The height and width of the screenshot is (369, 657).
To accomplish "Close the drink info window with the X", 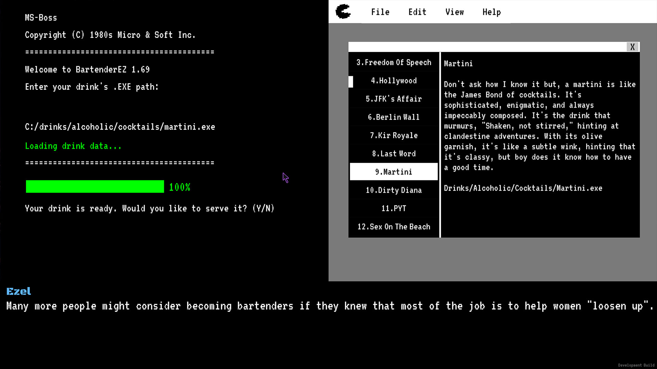I will click(632, 47).
